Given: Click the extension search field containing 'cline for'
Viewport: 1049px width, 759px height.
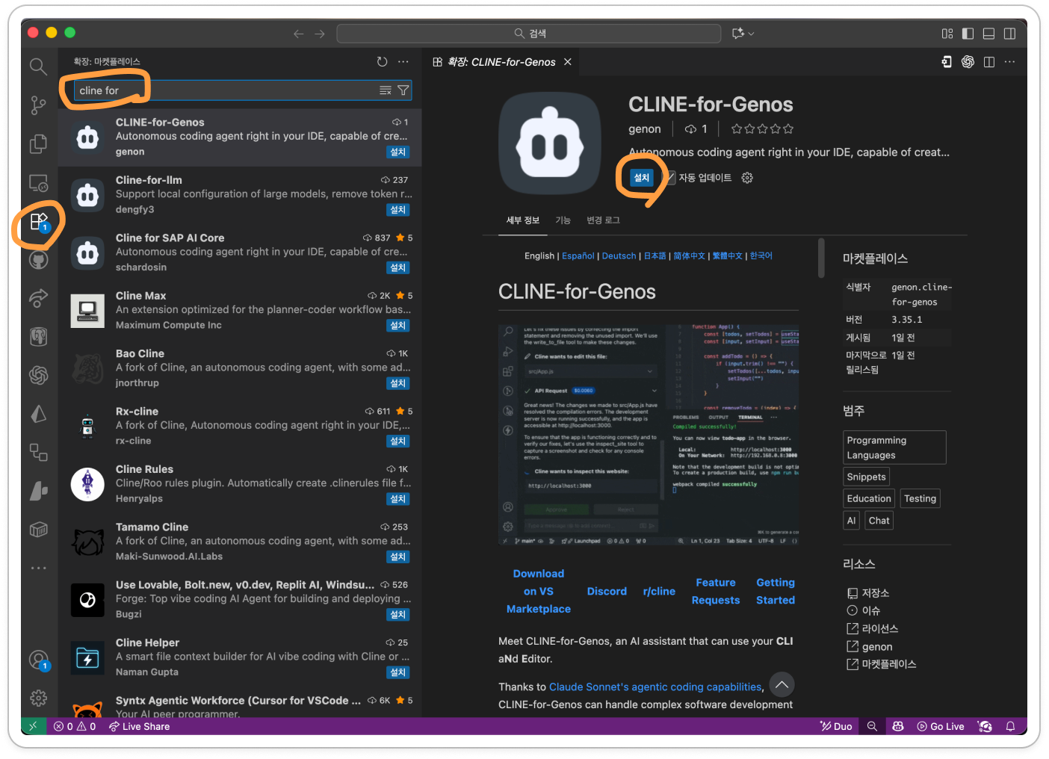Looking at the screenshot, I should tap(224, 90).
